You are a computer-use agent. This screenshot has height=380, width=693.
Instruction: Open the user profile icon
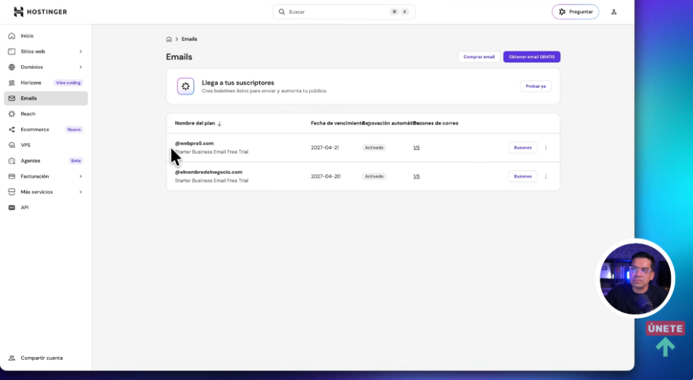614,12
